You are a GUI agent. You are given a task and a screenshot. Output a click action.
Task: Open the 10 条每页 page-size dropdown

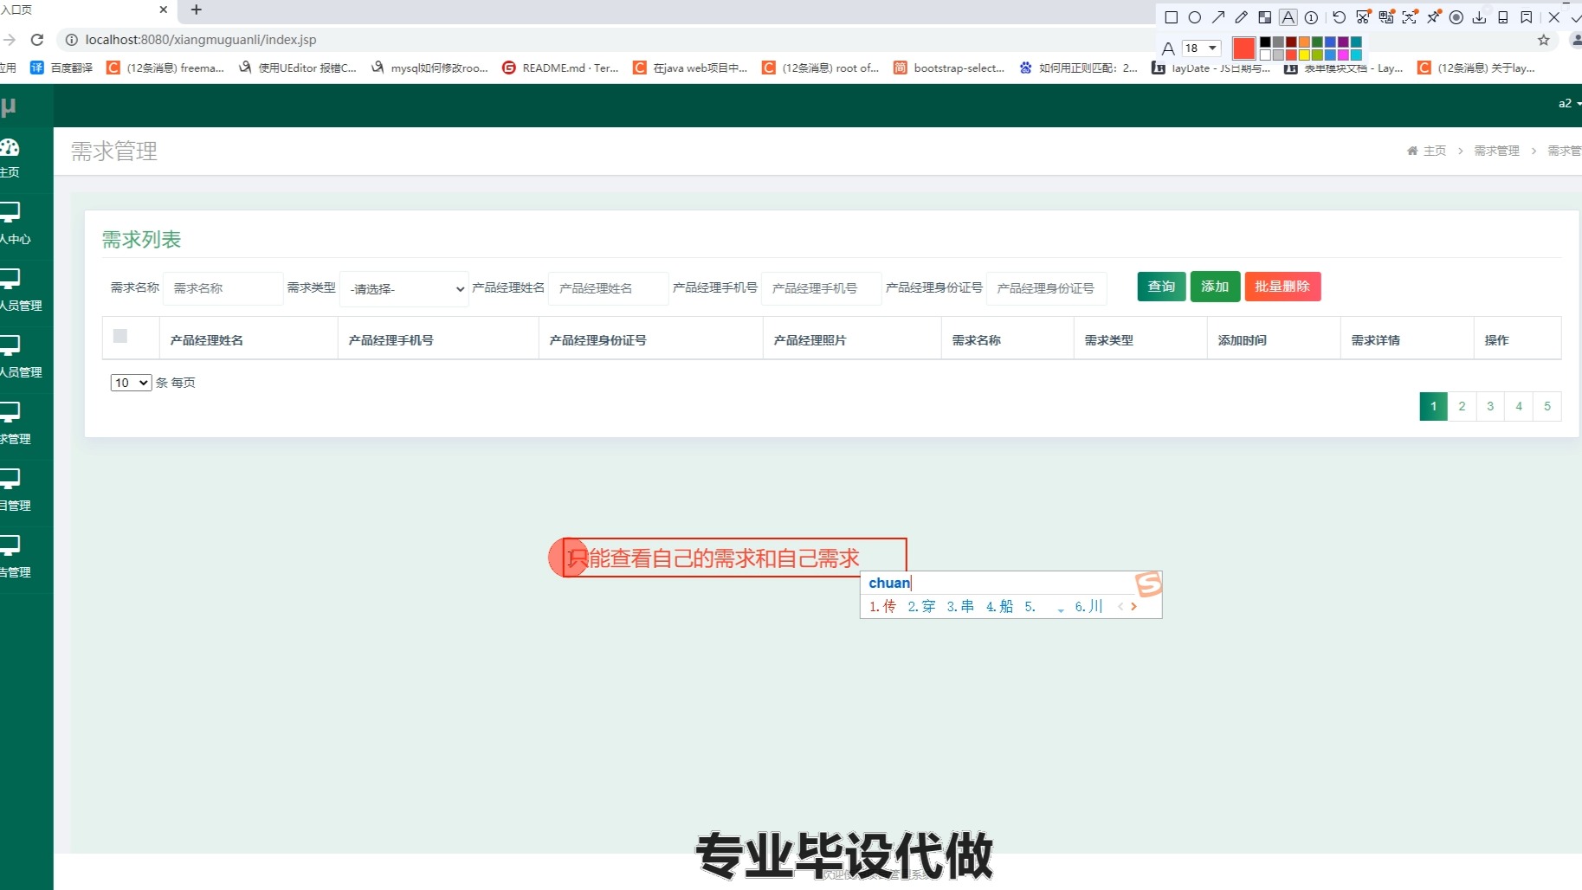point(131,383)
